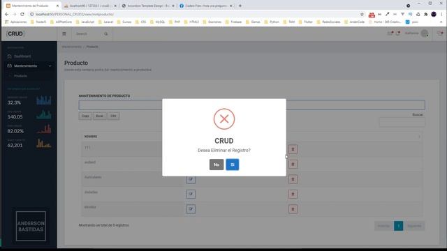Viewport: 447px width, 251px height.
Task: Click the 32.3% statistic in sidebar
Action: [x=14, y=102]
